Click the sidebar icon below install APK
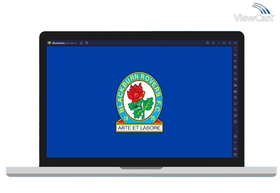Image resolution: width=280 pixels, height=193 pixels. pos(235,91)
